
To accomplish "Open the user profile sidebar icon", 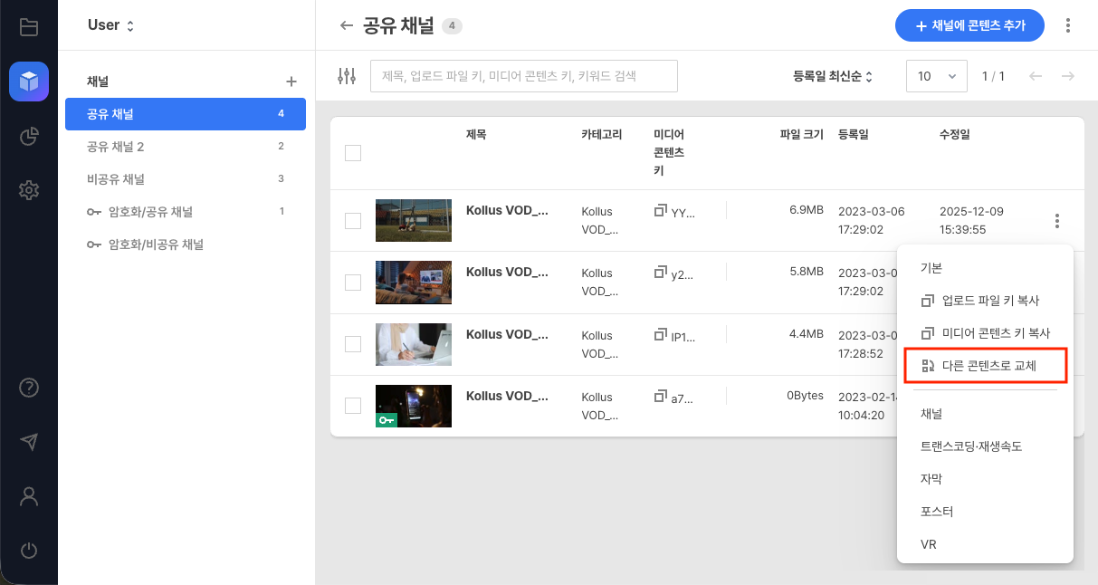I will 29,496.
